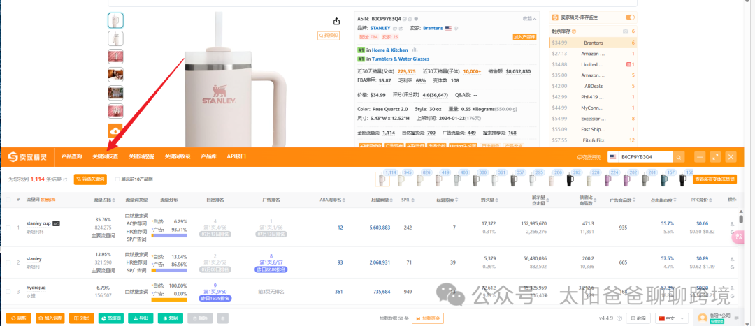Click the export icon beside the 1,114 results count
The image size is (755, 326).
(65, 179)
